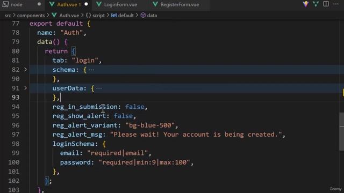
Task: Click the Vue icon on LoginForm.vue tab
Action: click(99, 4)
